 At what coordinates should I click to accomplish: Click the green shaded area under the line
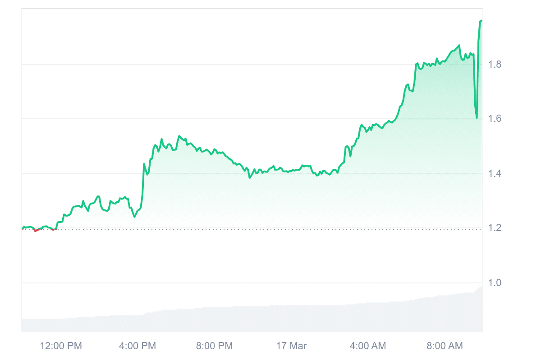pyautogui.click(x=316, y=203)
